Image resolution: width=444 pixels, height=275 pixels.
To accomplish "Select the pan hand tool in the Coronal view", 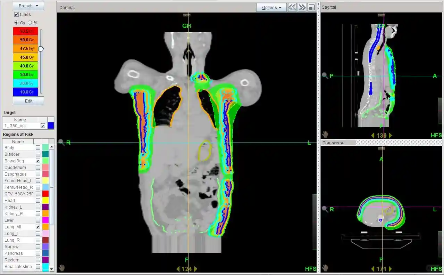I will [61, 268].
